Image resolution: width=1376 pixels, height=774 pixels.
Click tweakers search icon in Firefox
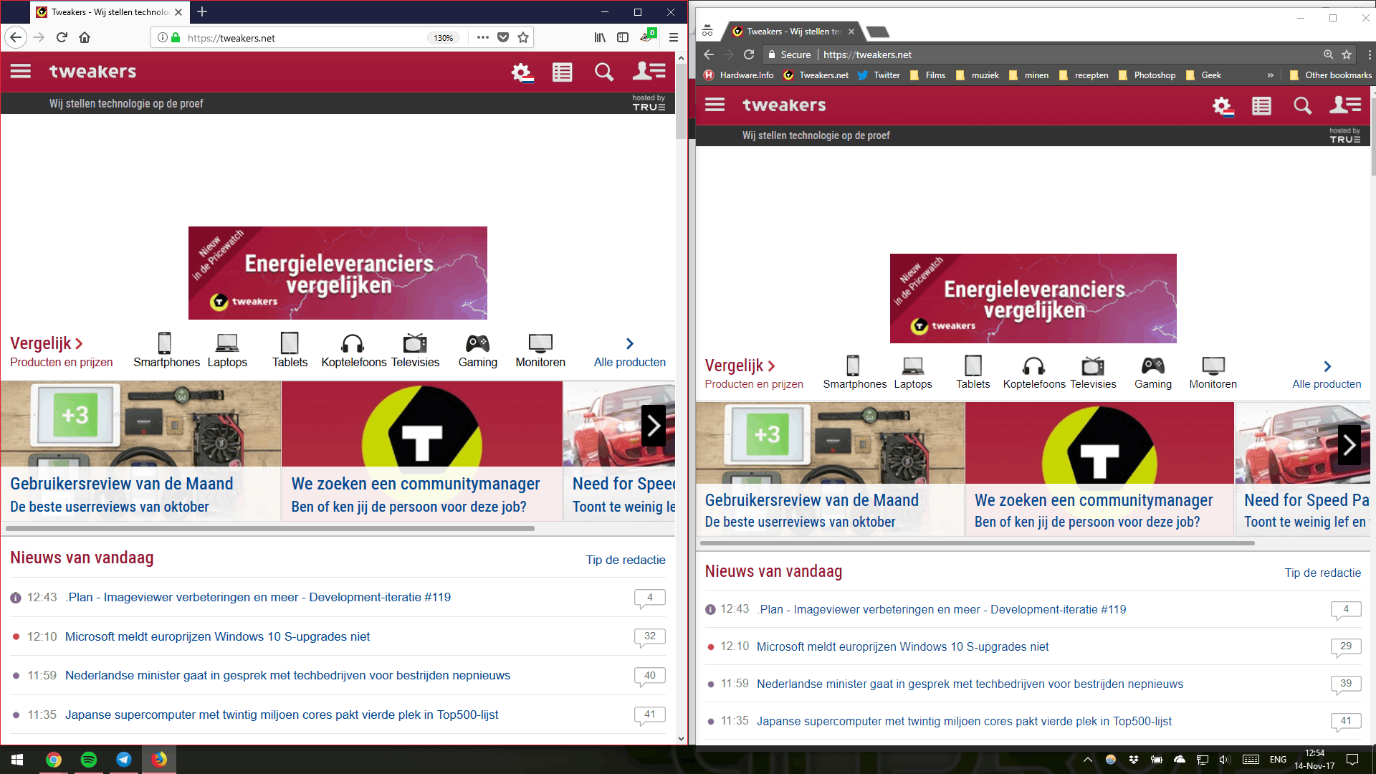[x=603, y=72]
